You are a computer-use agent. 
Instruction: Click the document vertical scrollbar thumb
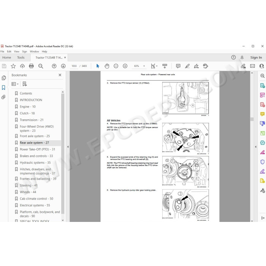click(x=252, y=119)
